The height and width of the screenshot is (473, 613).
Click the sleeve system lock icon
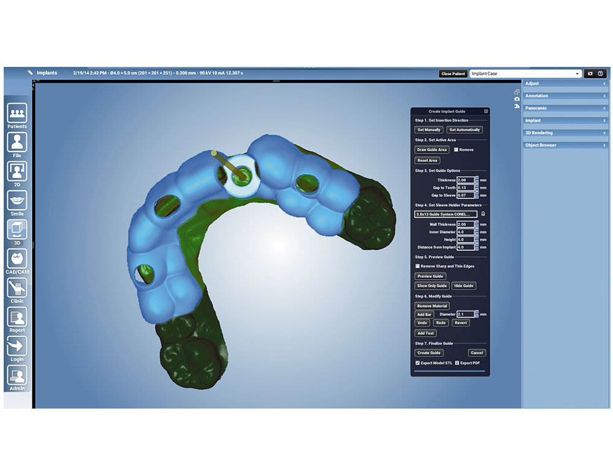click(483, 214)
